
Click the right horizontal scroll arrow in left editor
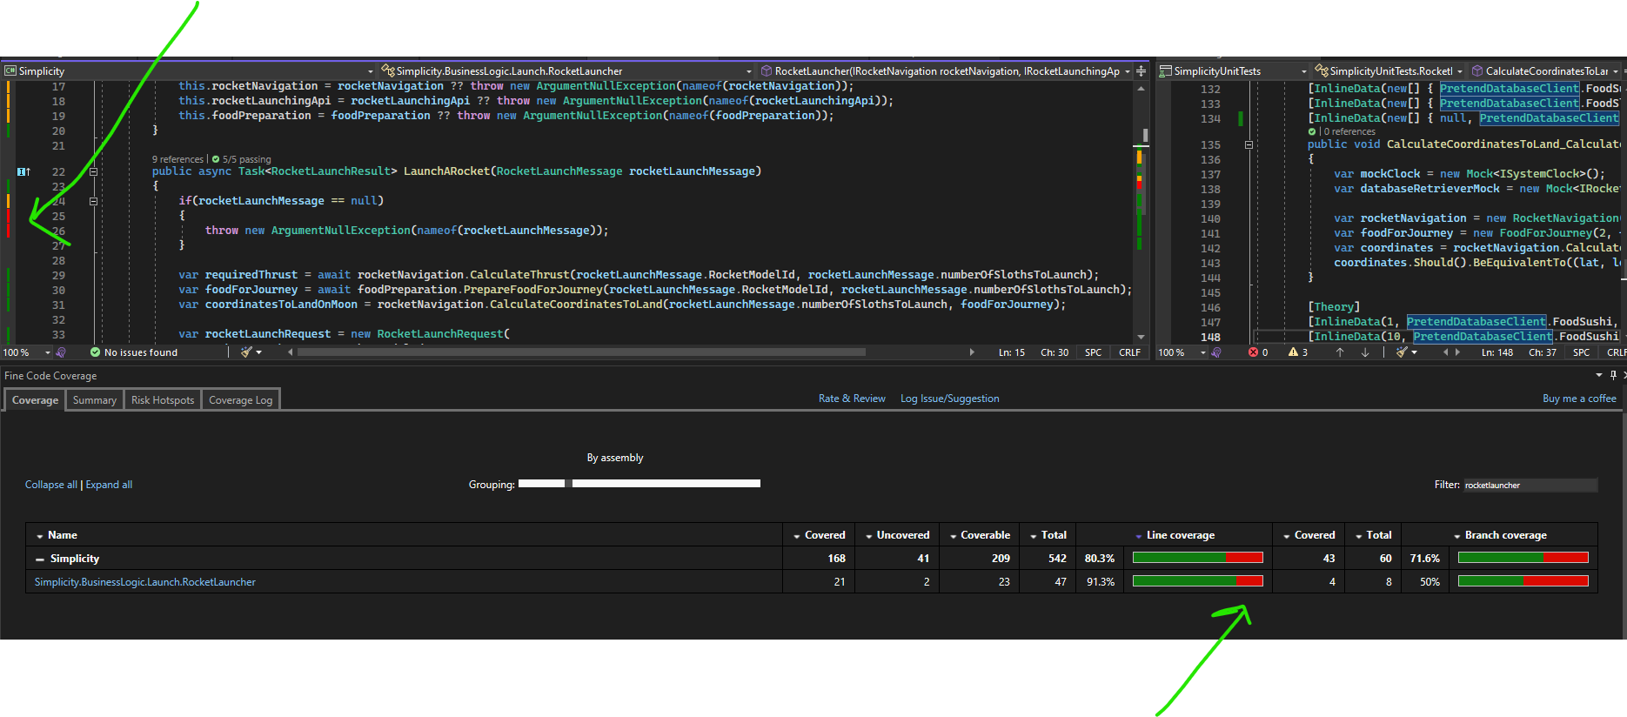click(x=972, y=352)
